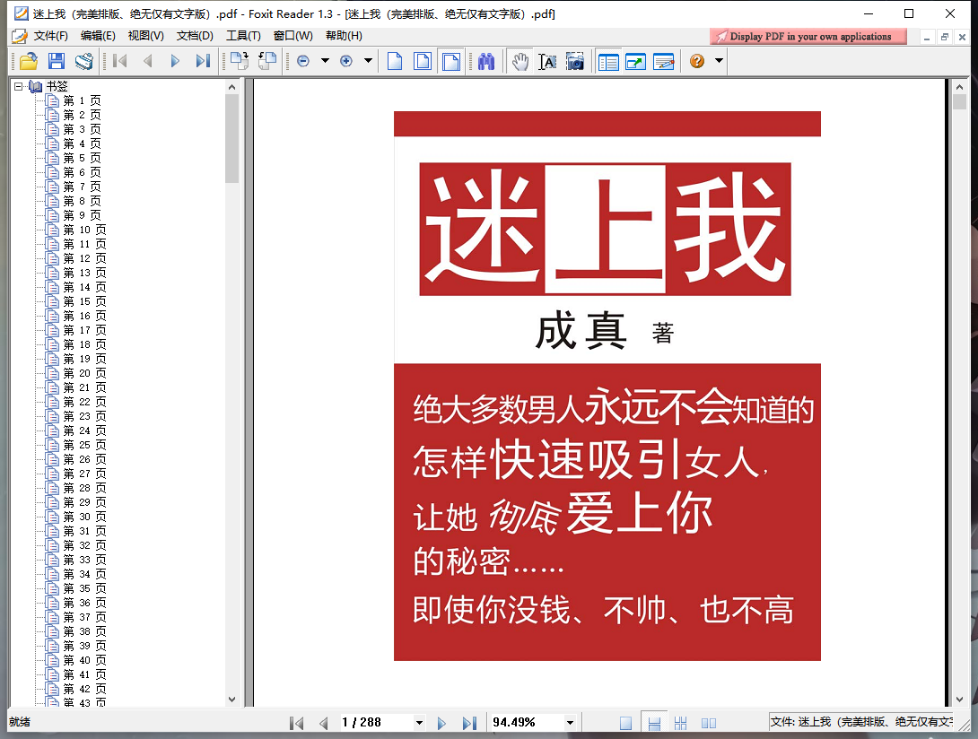Toggle facing pages layout in status bar
This screenshot has width=978, height=739.
pos(708,723)
